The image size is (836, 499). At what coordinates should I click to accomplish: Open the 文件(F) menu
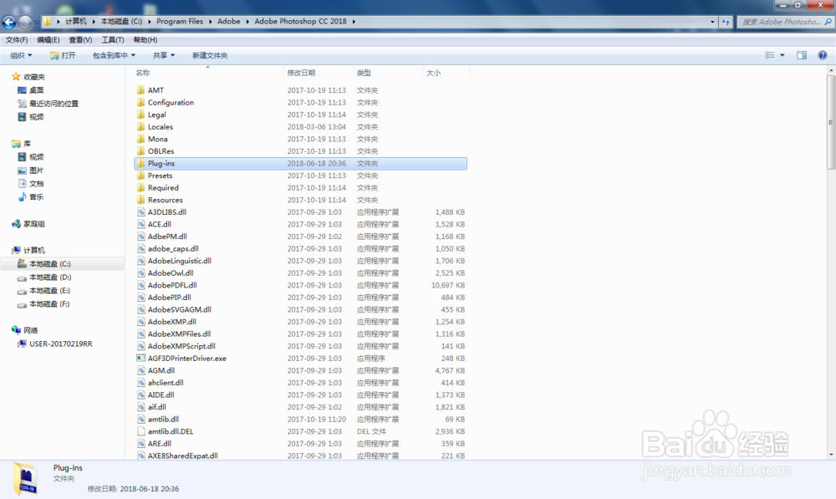click(17, 40)
